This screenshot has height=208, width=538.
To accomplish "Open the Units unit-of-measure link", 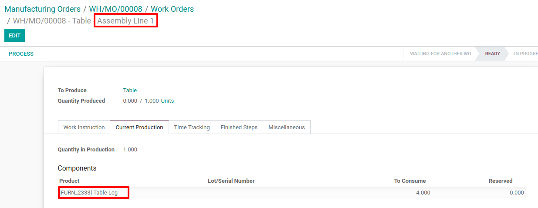I will point(167,101).
